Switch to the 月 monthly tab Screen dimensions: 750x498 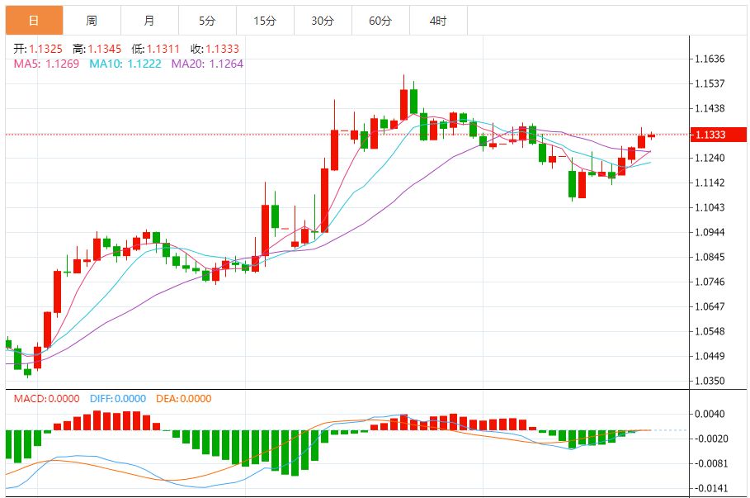click(x=149, y=21)
